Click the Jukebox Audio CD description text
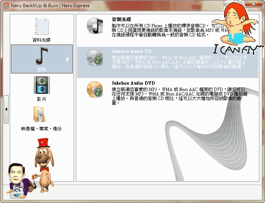Image resolution: width=265 pixels, height=203 pixels. [179, 62]
